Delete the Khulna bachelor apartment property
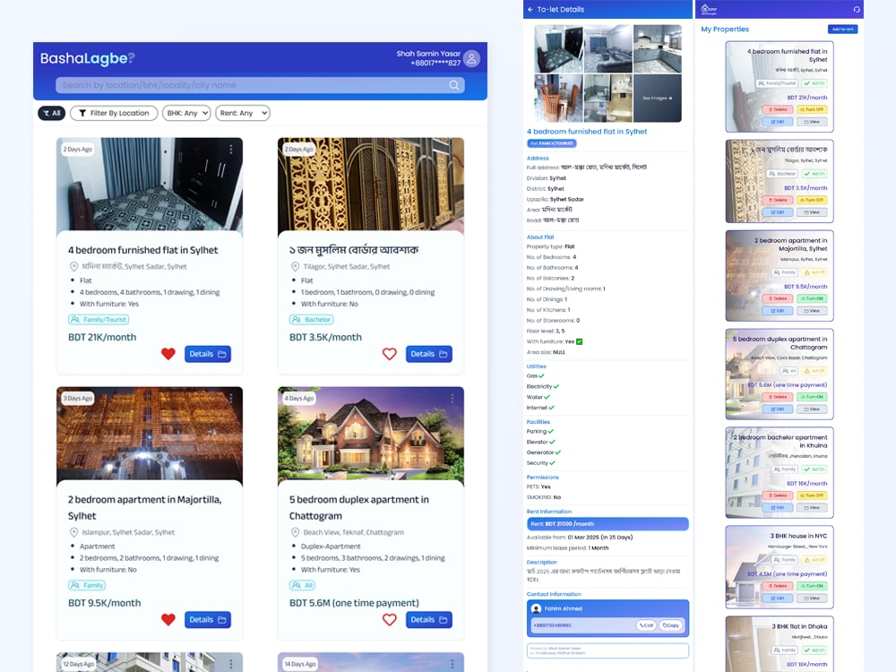The image size is (896, 672). [778, 495]
